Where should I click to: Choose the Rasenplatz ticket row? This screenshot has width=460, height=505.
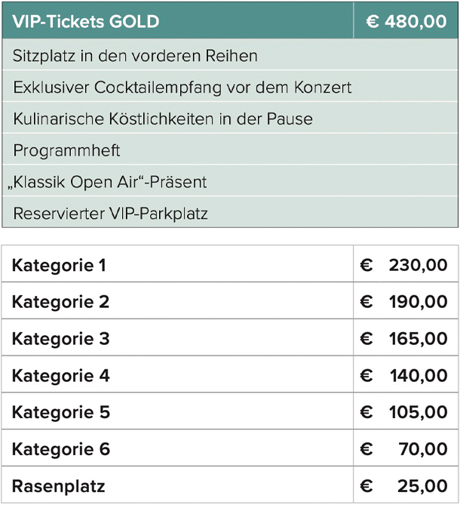tap(230, 485)
